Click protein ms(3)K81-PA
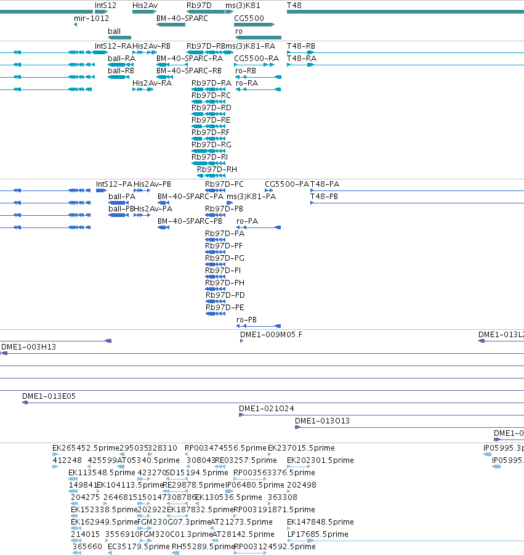524x556 pixels. [x=251, y=197]
